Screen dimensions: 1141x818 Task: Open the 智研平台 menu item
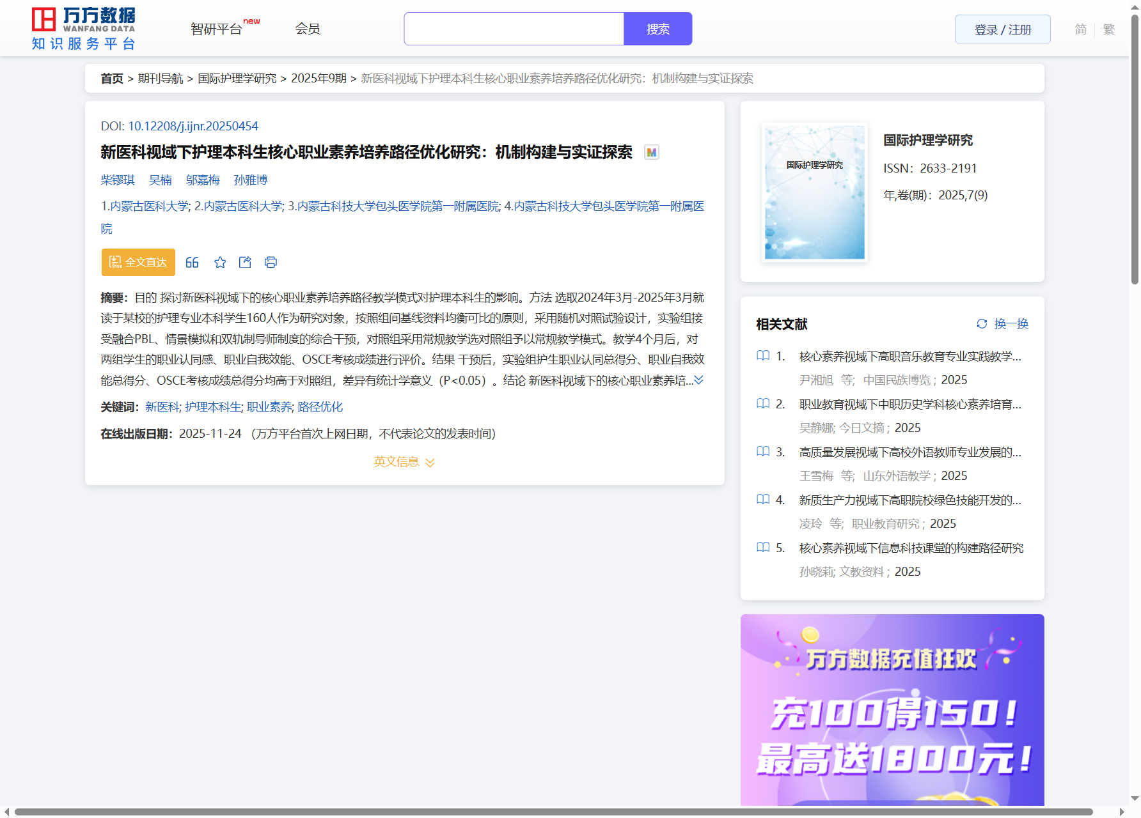click(x=217, y=29)
